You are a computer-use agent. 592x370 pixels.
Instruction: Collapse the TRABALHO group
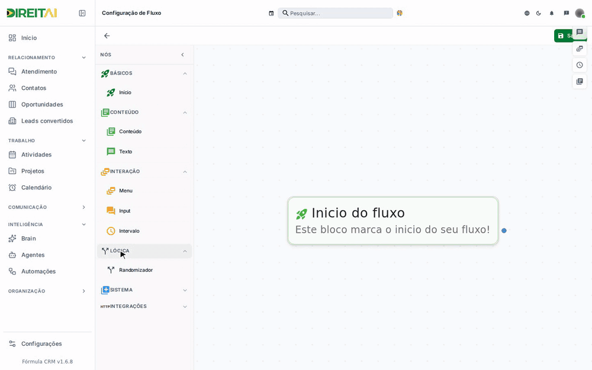click(84, 140)
